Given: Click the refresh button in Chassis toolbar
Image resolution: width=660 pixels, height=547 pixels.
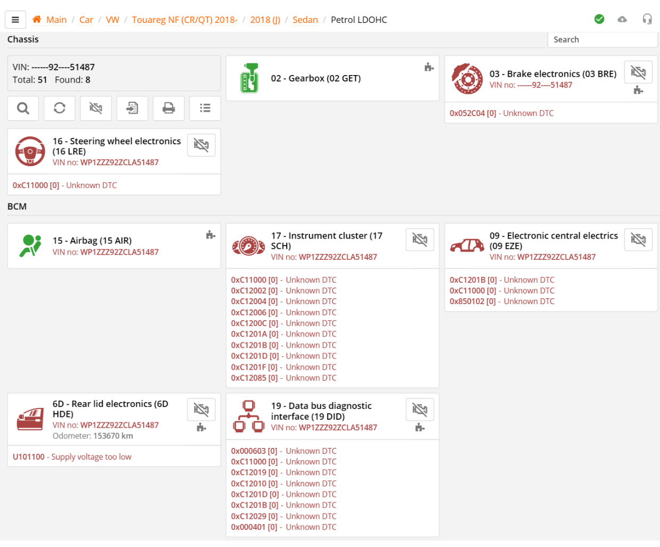Looking at the screenshot, I should [x=60, y=108].
